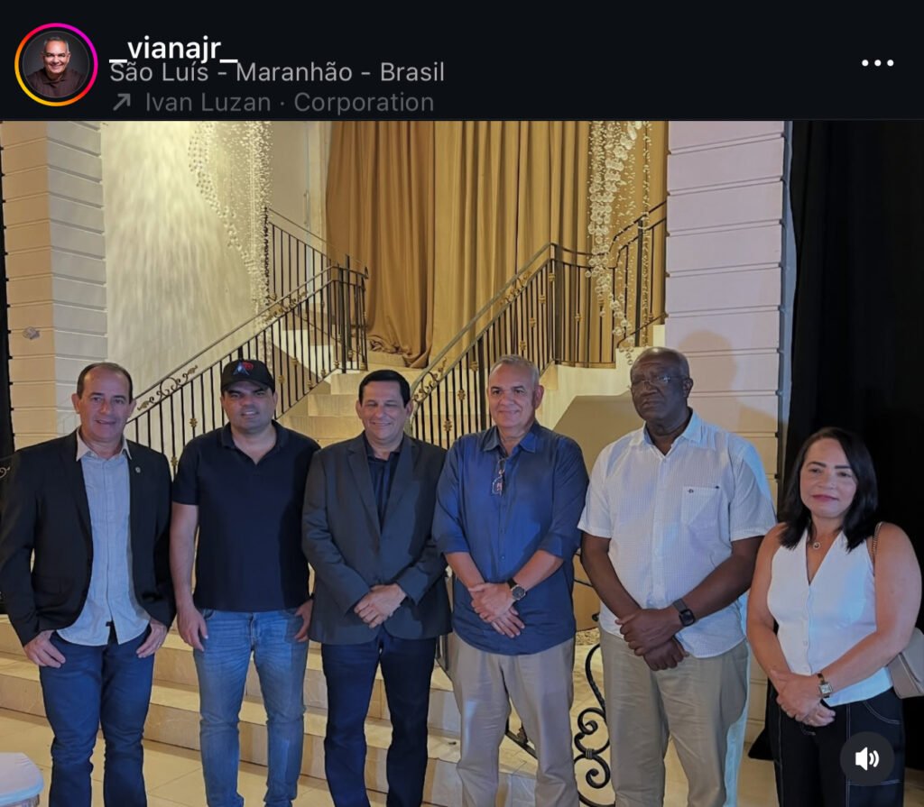This screenshot has height=807, width=924.
Task: Click the black cap's logo emblem
Action: [243, 368]
